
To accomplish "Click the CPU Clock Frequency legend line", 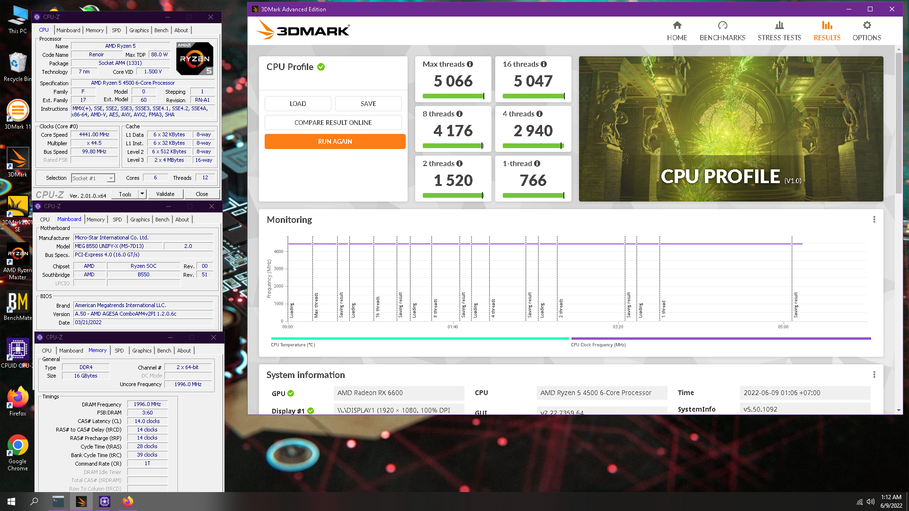I will click(721, 339).
